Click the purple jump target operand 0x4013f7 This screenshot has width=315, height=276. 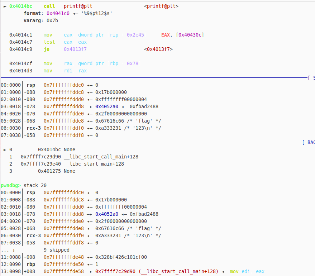click(x=75, y=49)
